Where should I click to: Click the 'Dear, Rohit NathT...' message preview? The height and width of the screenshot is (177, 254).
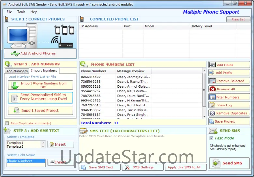pyautogui.click(x=133, y=105)
